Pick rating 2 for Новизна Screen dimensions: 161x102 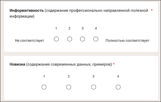68,87
